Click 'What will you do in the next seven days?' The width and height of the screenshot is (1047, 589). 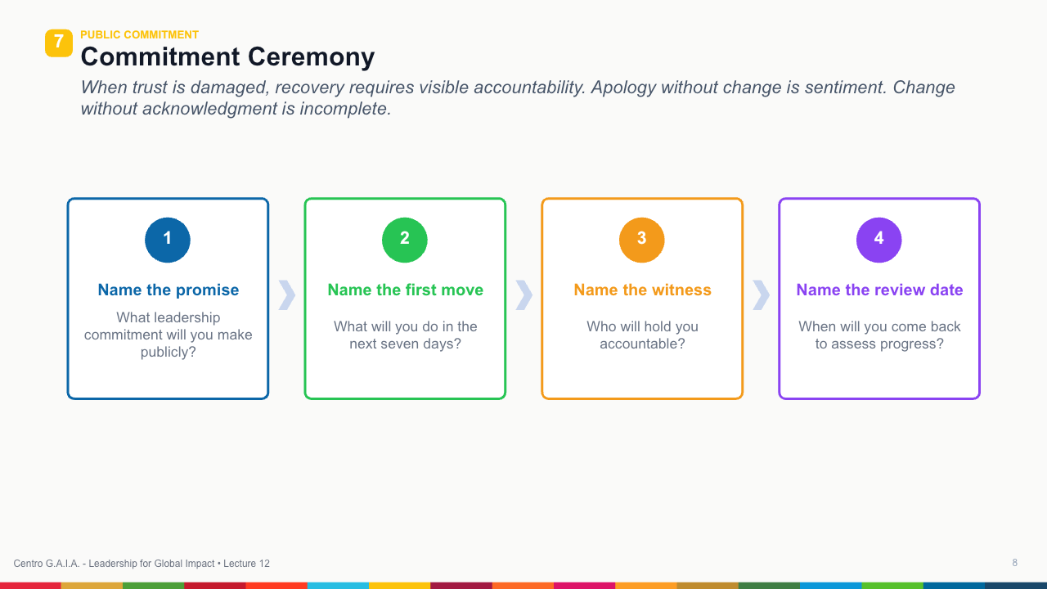tap(406, 335)
